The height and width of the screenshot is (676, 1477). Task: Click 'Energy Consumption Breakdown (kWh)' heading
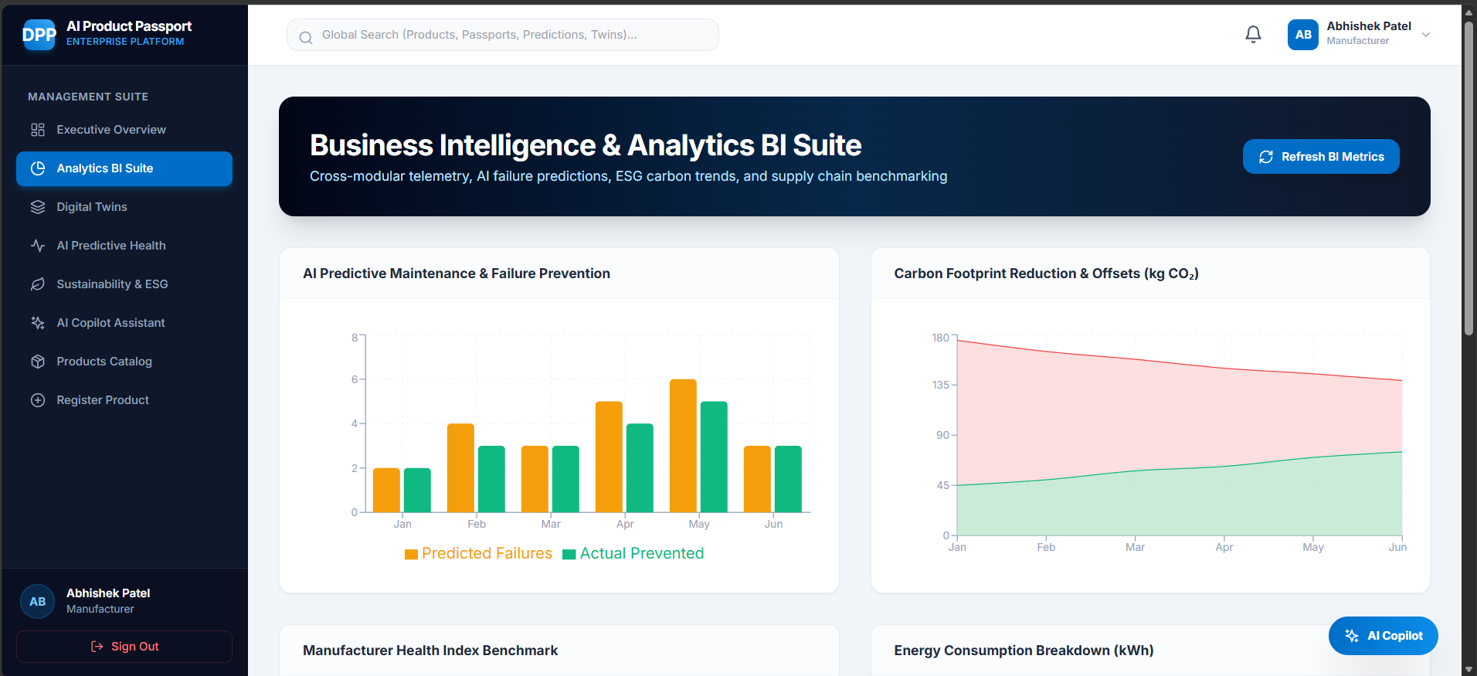click(1024, 651)
